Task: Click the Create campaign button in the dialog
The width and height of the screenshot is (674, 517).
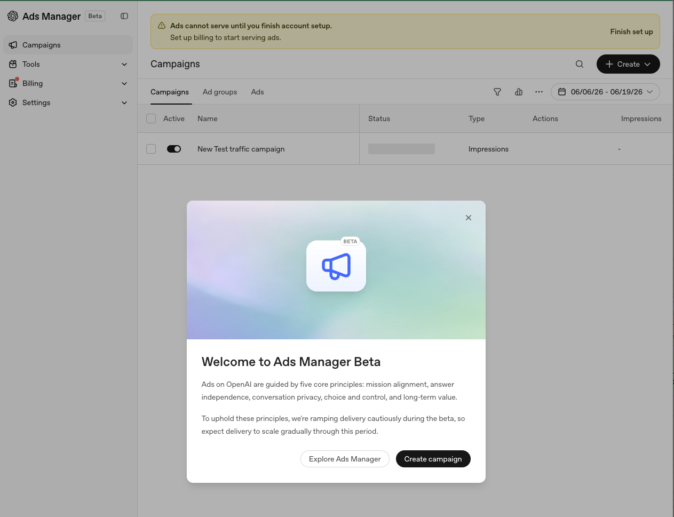Action: 433,459
